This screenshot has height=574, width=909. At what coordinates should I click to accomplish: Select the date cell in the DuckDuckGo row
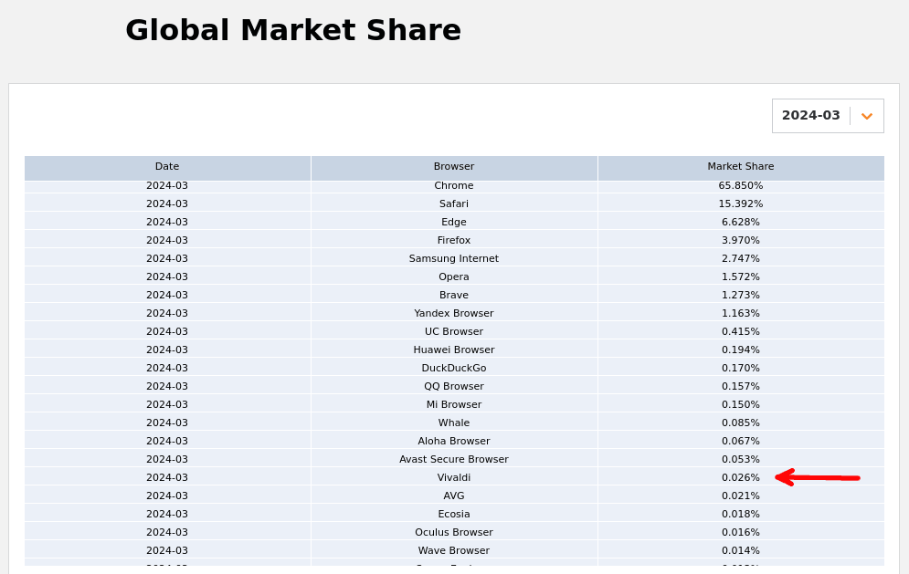pyautogui.click(x=167, y=369)
